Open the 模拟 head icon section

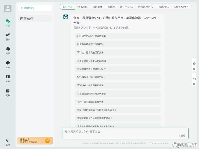pyautogui.click(x=8, y=51)
